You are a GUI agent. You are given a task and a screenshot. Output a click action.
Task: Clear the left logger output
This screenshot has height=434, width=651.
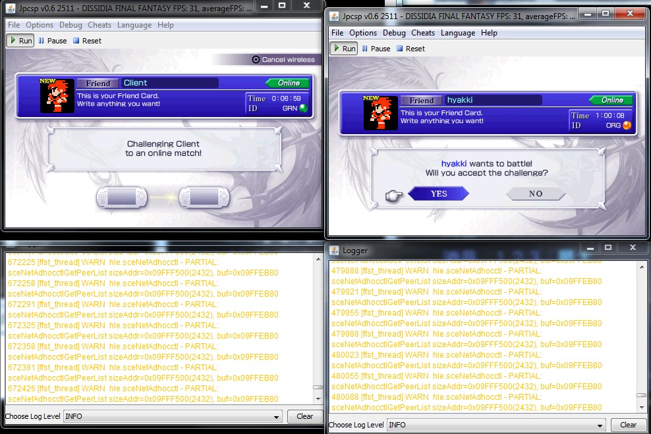click(x=304, y=416)
